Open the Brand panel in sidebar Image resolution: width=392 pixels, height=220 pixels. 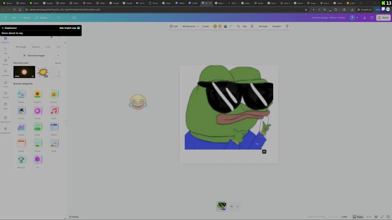(x=6, y=62)
